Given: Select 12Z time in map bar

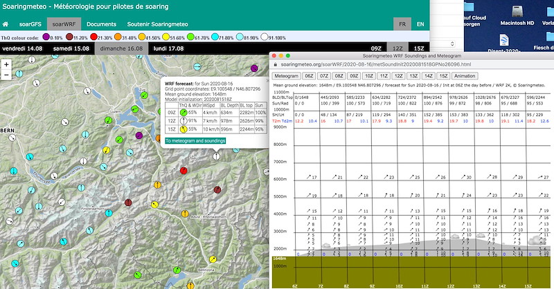Looking at the screenshot, I should [x=397, y=48].
